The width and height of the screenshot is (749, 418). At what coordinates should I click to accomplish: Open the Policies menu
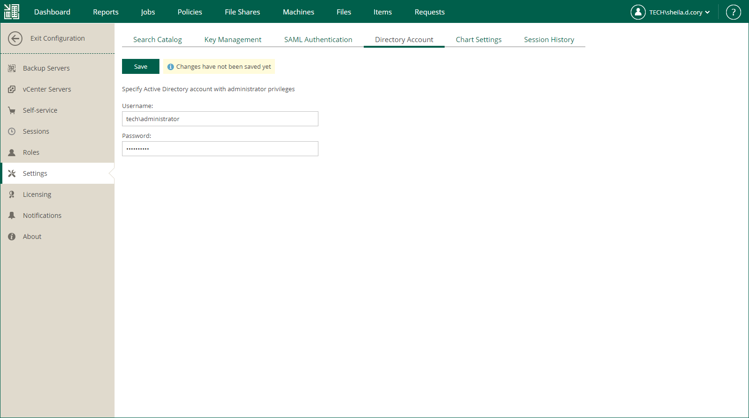(190, 12)
